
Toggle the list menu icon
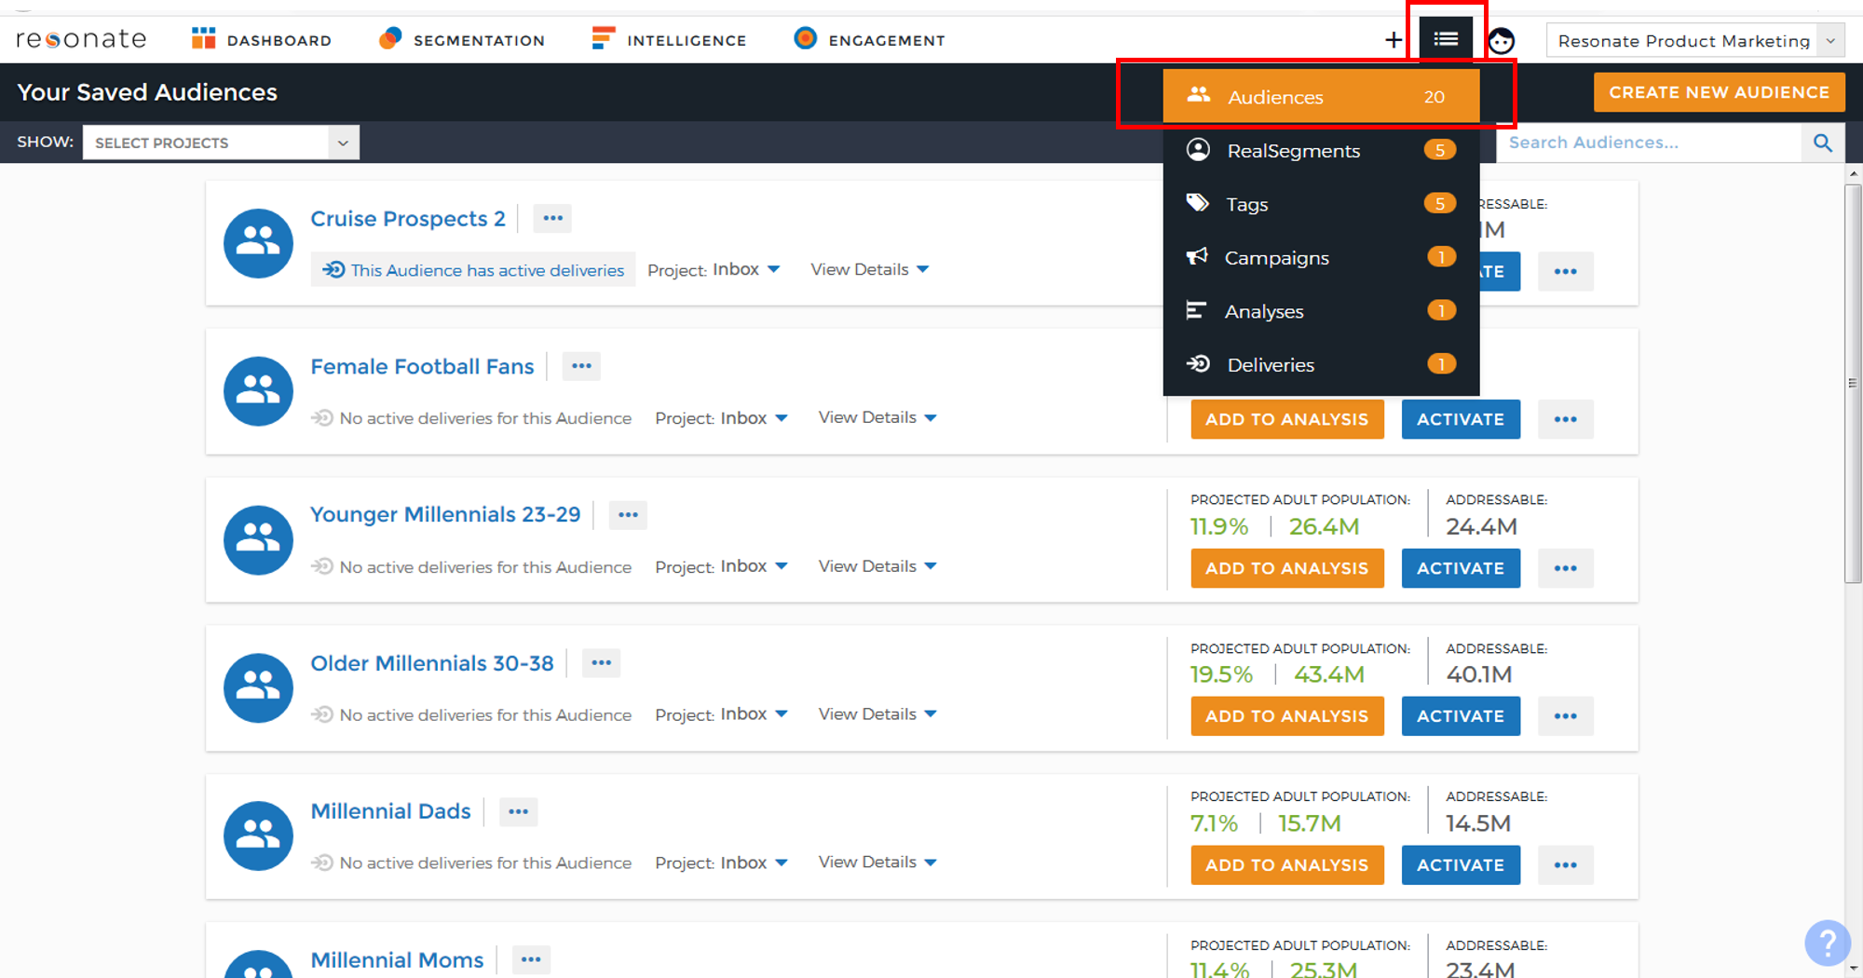(1446, 39)
